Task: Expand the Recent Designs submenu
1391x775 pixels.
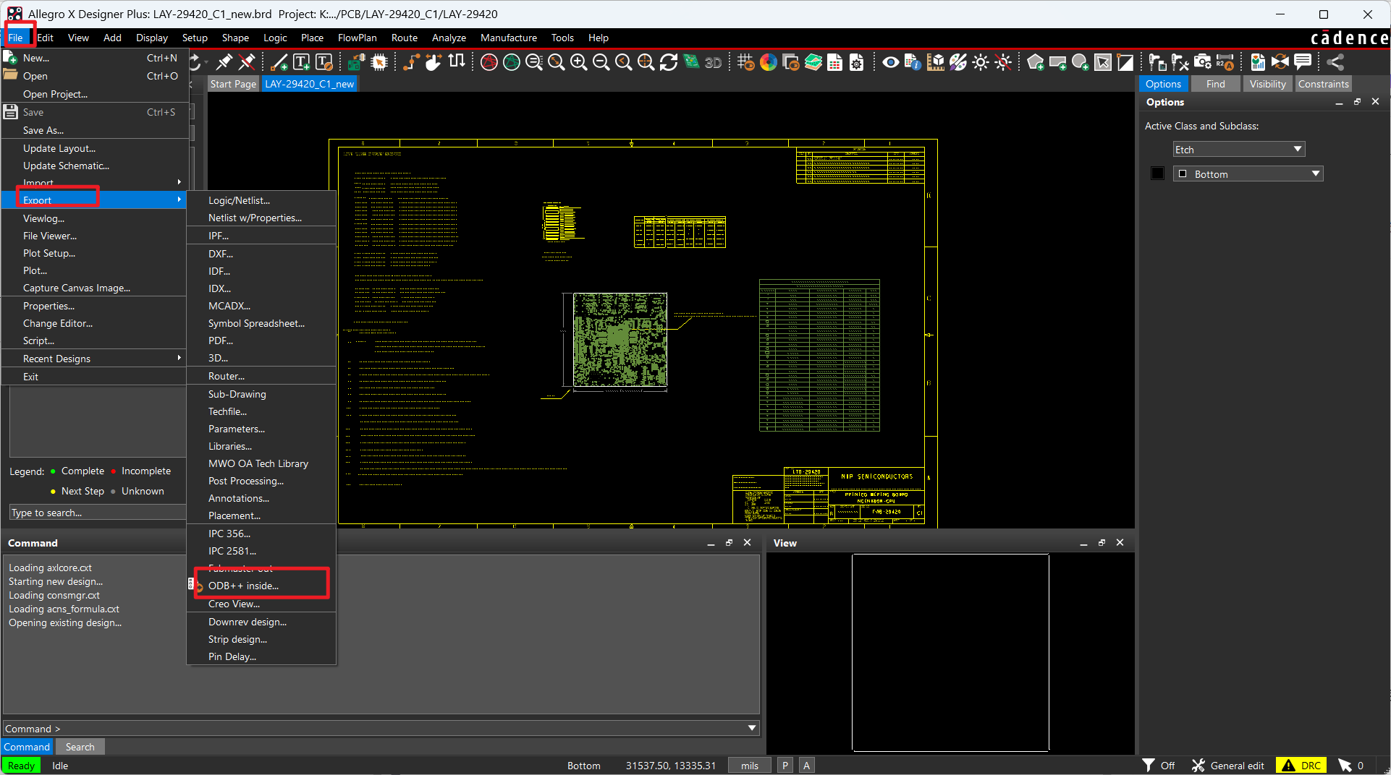Action: 94,359
